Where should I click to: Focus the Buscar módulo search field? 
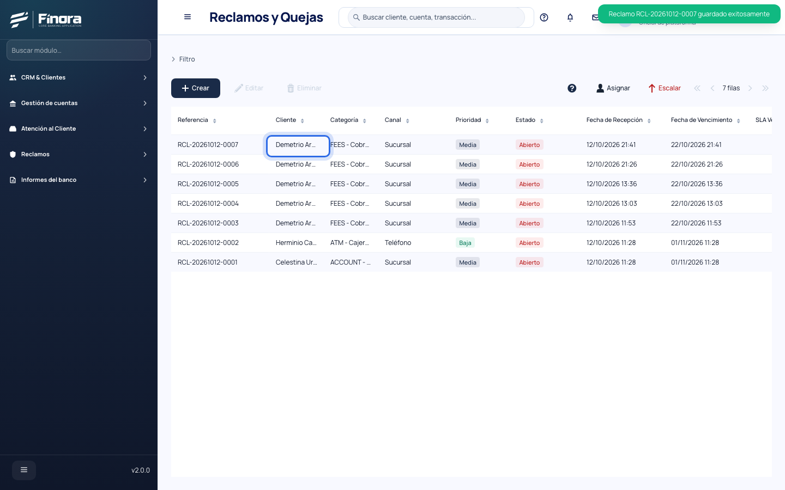[x=78, y=50]
